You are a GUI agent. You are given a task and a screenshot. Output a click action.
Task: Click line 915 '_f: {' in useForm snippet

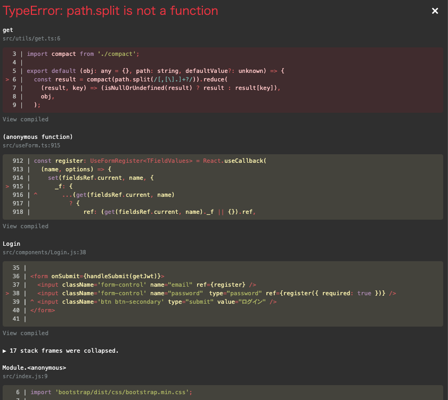(x=63, y=186)
